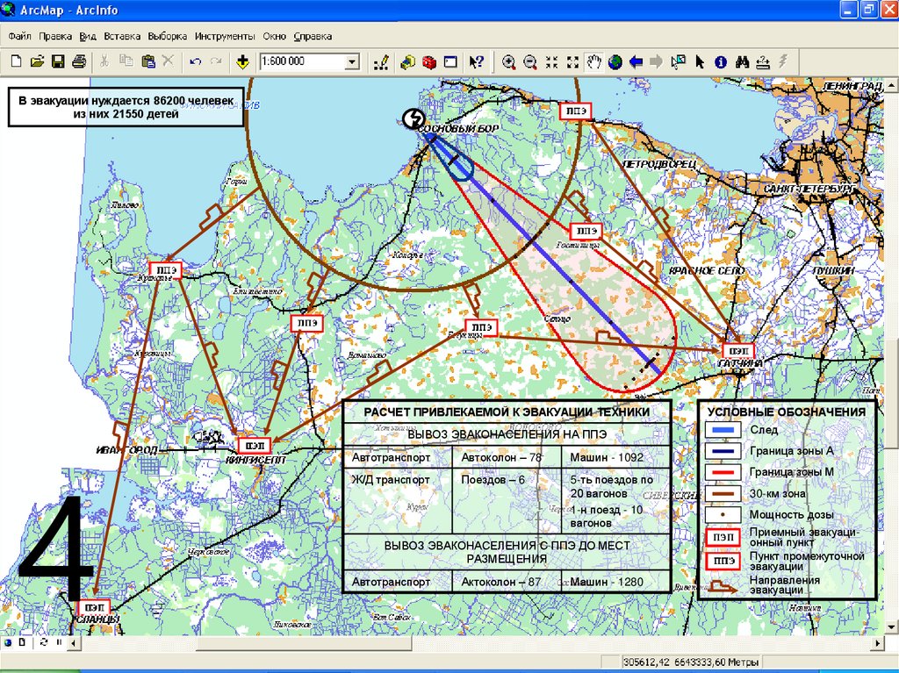Select the Zoom In tool
Image resolution: width=899 pixels, height=673 pixels.
pyautogui.click(x=509, y=61)
